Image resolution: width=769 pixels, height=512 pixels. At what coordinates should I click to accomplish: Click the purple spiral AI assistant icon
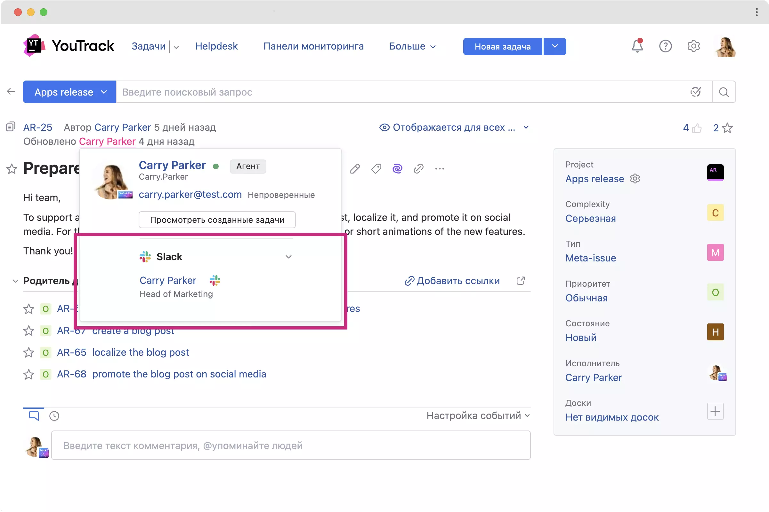click(397, 168)
